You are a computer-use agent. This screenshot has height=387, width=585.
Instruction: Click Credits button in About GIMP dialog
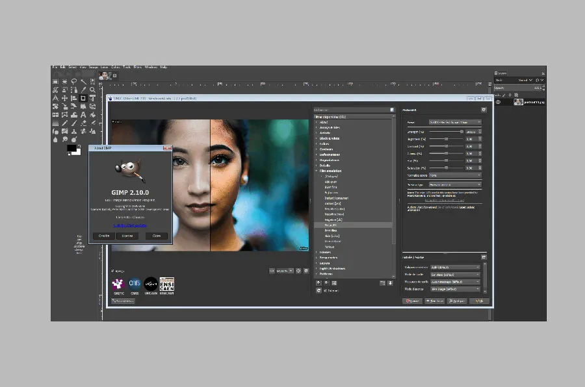104,236
